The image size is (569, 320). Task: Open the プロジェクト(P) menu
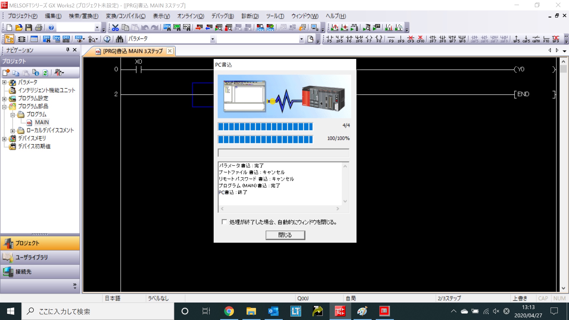(x=23, y=16)
